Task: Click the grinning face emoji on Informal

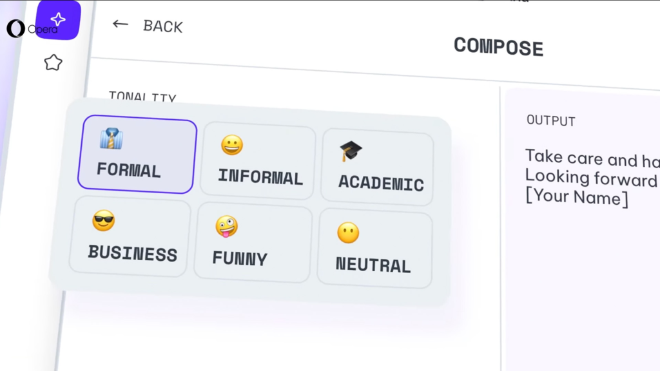Action: pos(232,145)
